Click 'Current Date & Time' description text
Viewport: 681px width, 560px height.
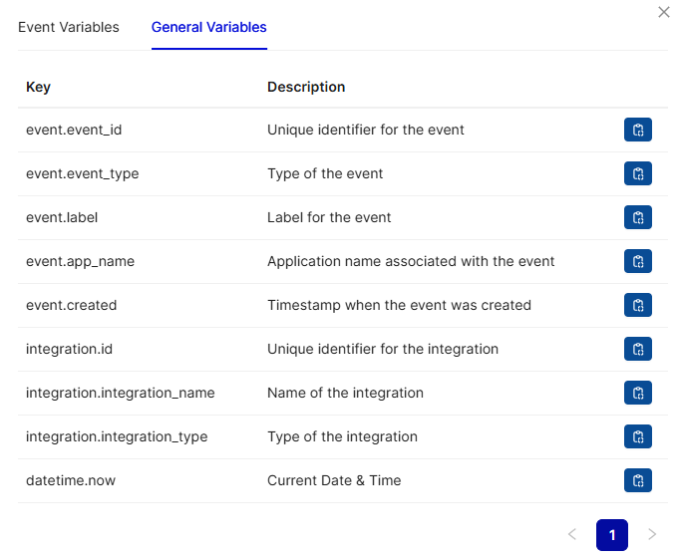coord(334,480)
